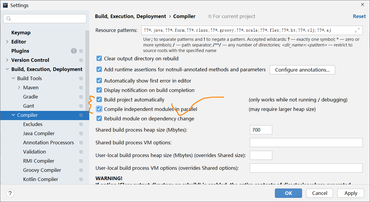This screenshot has width=370, height=202.
Task: Toggle Compile independent modules in parallel
Action: pyautogui.click(x=99, y=109)
